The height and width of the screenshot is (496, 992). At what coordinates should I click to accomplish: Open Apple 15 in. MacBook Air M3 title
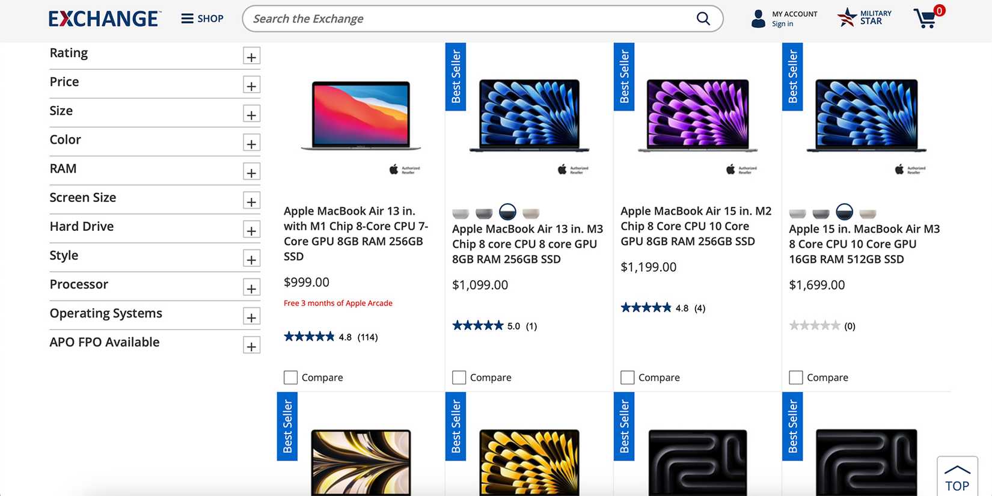click(864, 244)
